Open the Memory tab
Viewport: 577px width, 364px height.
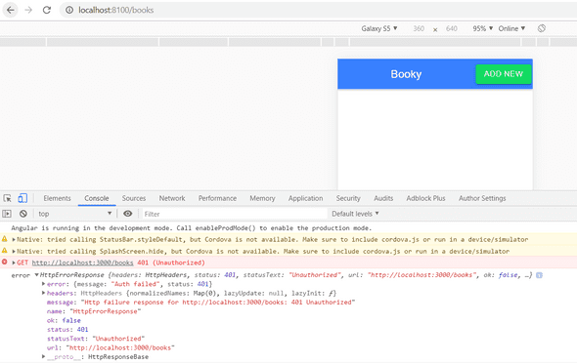click(x=262, y=198)
